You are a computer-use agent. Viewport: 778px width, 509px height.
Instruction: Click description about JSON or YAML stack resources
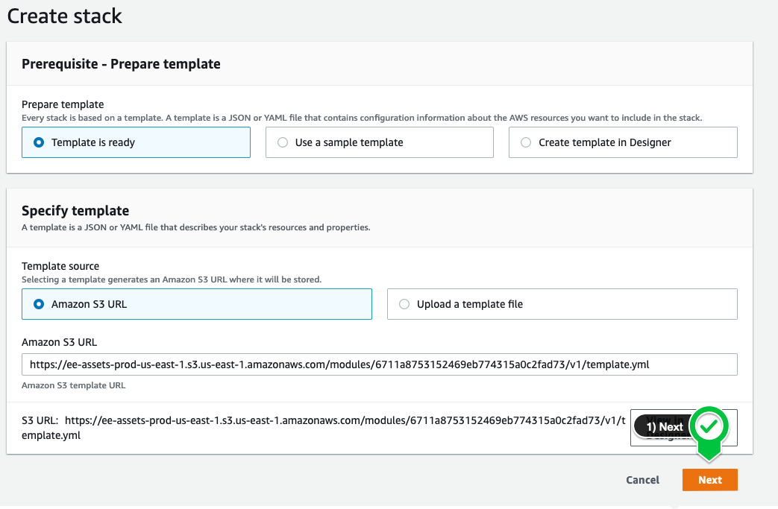point(196,227)
